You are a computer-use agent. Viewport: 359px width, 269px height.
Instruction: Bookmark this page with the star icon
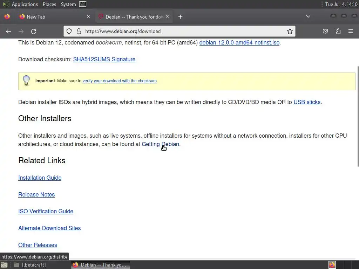[x=290, y=31]
